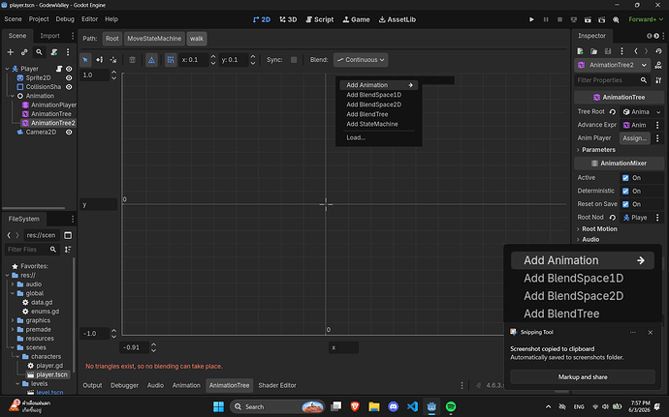Click the remote deploy monitor icon

pos(574,19)
